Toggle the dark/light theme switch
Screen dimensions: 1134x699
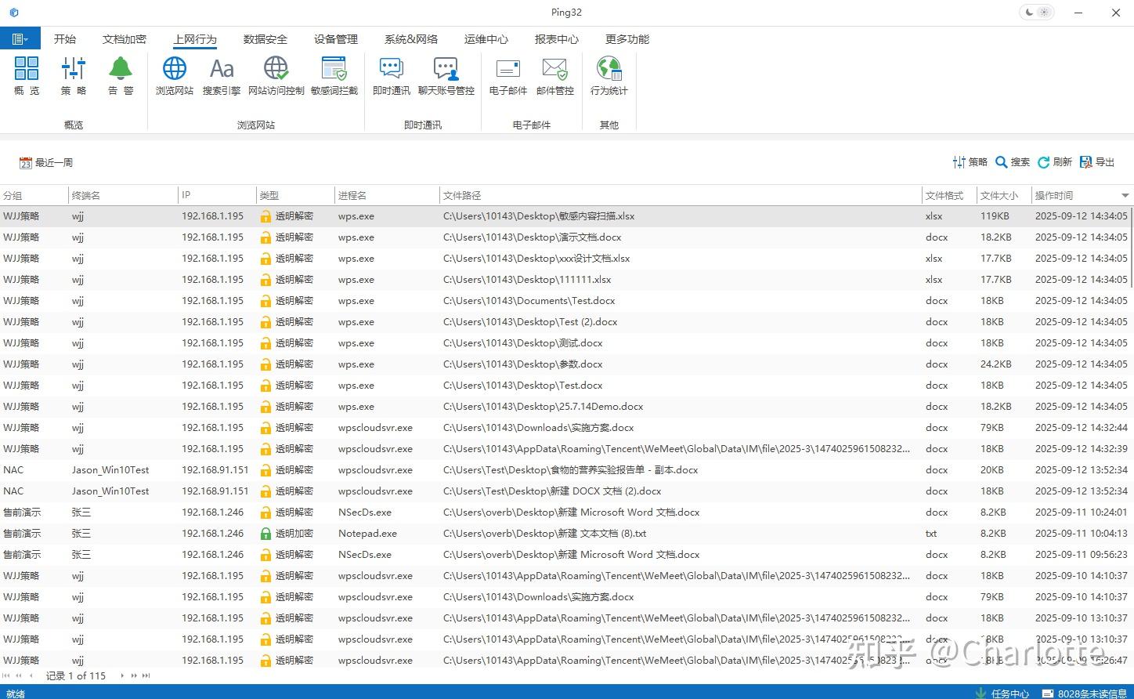click(x=1036, y=12)
